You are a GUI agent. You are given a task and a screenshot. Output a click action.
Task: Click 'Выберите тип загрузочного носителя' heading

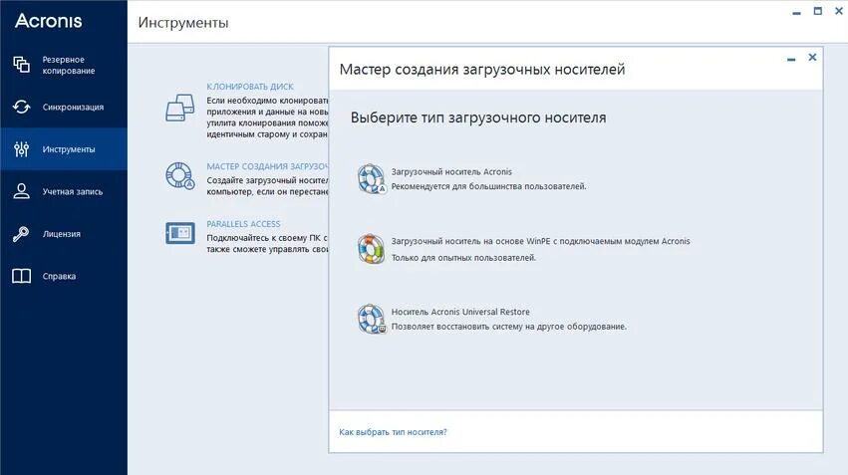coord(478,118)
